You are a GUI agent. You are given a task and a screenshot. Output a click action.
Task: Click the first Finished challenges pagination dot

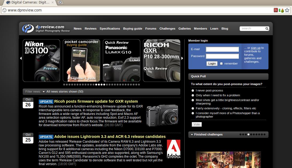click(x=240, y=135)
